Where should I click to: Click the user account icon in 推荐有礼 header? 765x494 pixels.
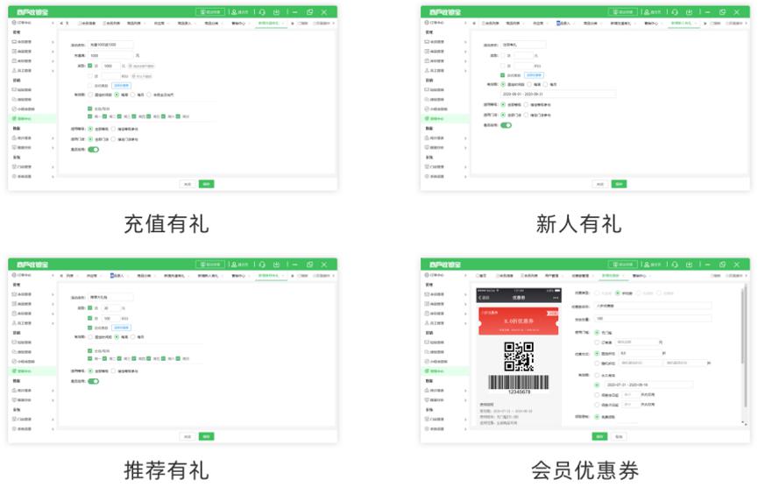point(233,265)
